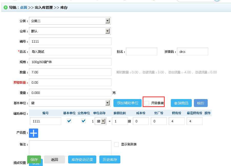
Task: Click the 添加辅助单位 button
Action: [x=128, y=103]
